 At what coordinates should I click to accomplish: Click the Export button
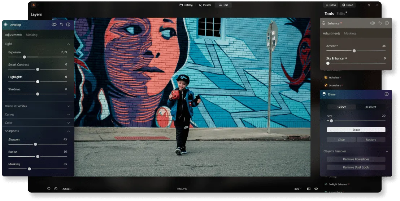tap(348, 5)
